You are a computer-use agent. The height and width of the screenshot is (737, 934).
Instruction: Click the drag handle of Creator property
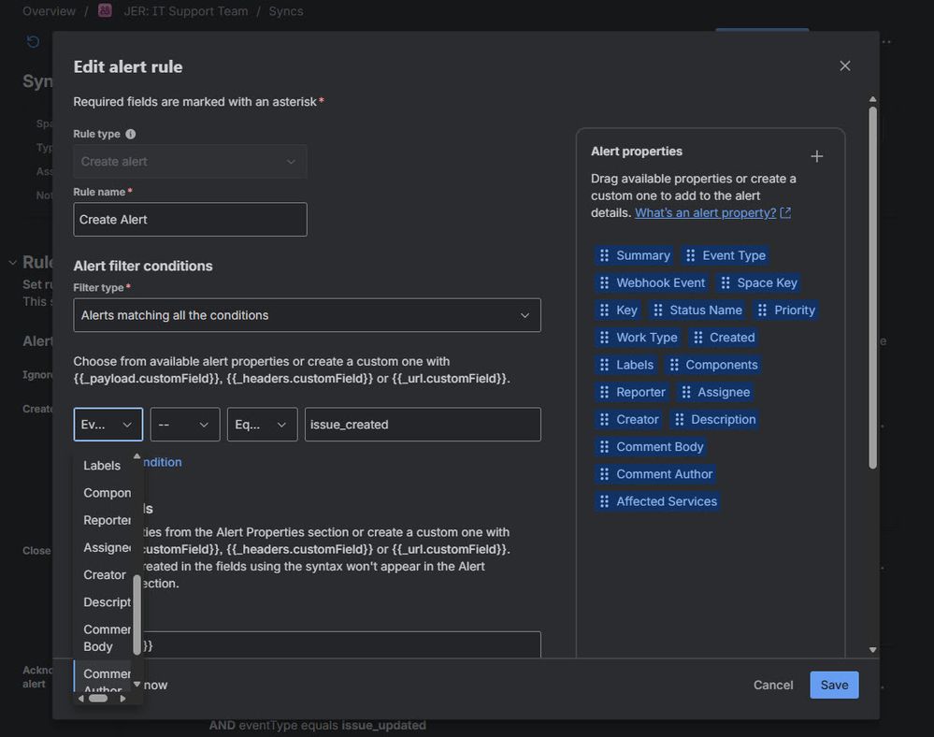[604, 420]
